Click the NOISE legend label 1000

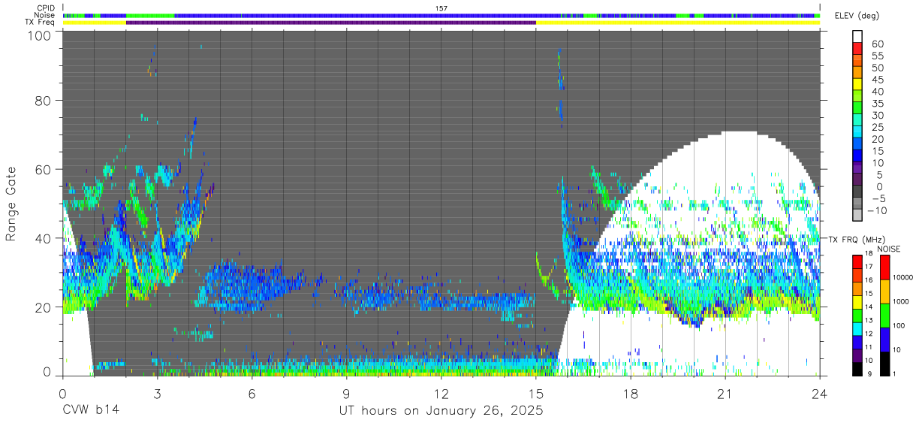(899, 302)
